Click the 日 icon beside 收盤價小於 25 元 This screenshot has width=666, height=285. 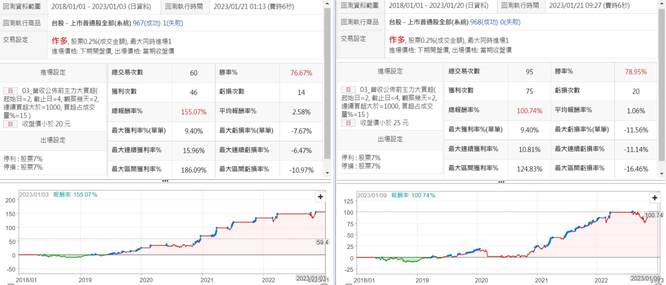[x=348, y=123]
